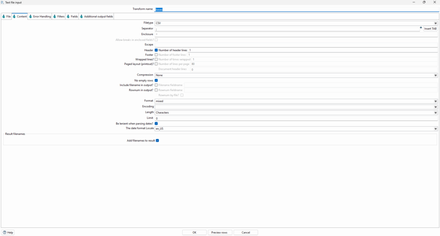Click the Cancel button
Image resolution: width=440 pixels, height=236 pixels.
[246, 233]
